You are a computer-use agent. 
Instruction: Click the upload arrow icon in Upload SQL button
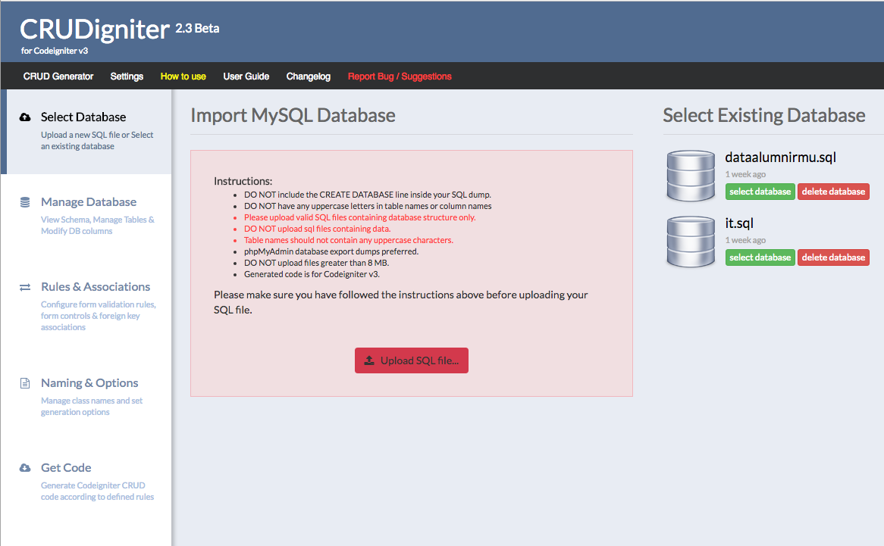369,360
